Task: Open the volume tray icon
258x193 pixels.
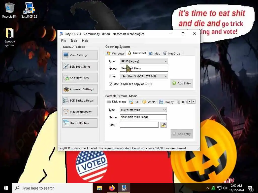Action: click(225, 188)
